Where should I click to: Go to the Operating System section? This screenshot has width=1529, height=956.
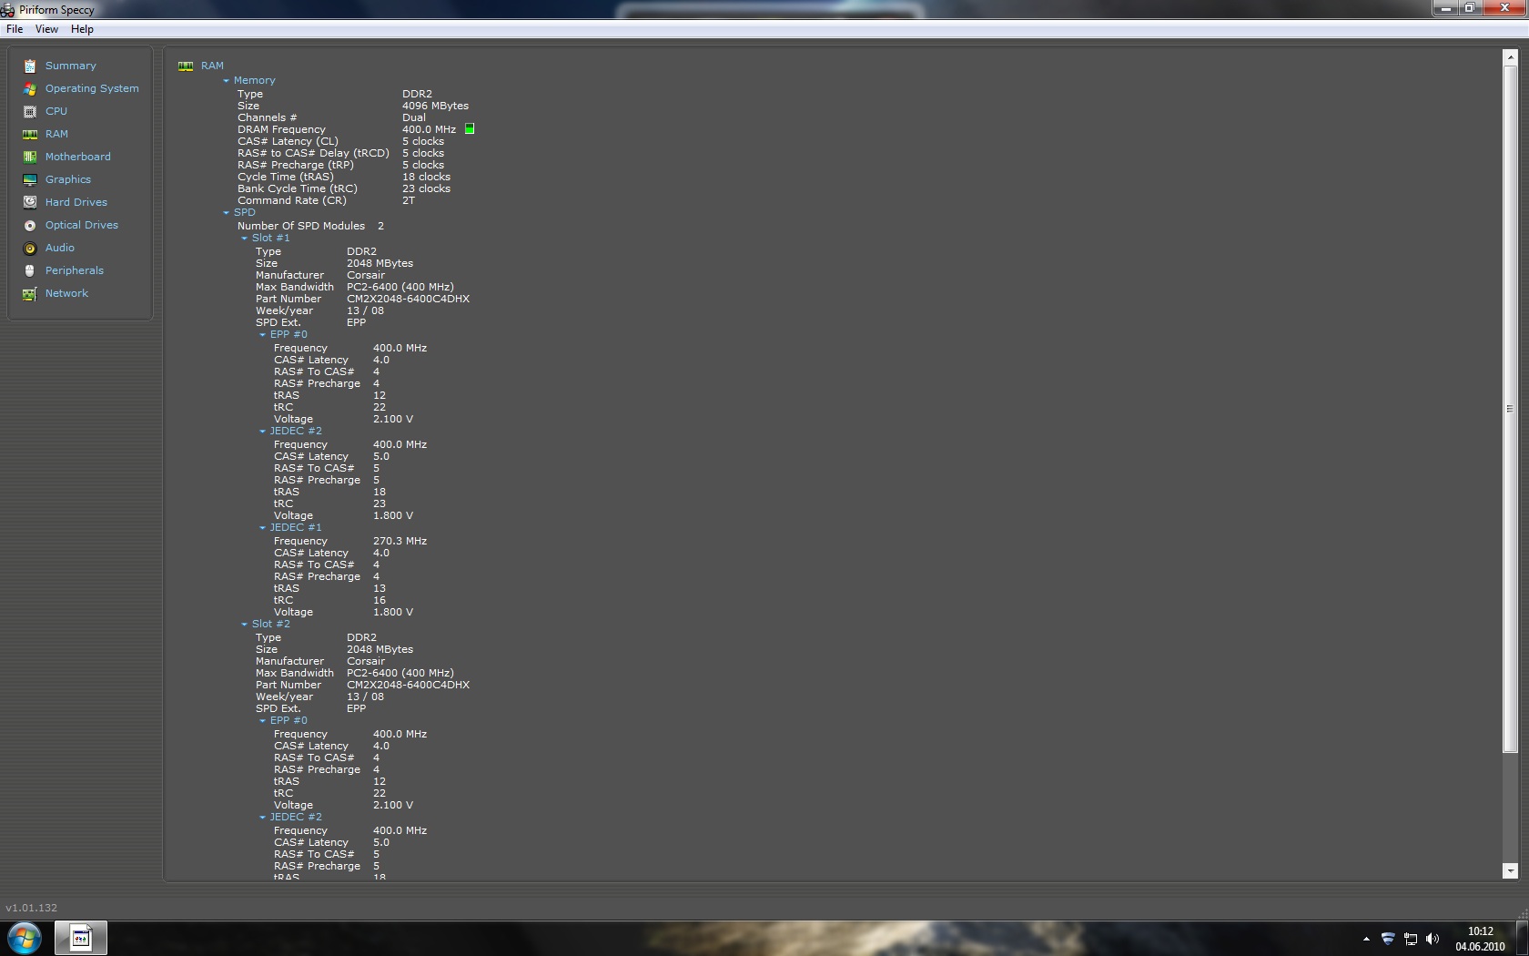pos(92,88)
